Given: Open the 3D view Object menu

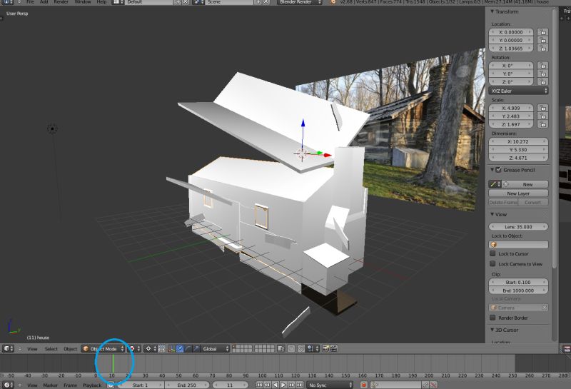Looking at the screenshot, I should click(x=70, y=348).
